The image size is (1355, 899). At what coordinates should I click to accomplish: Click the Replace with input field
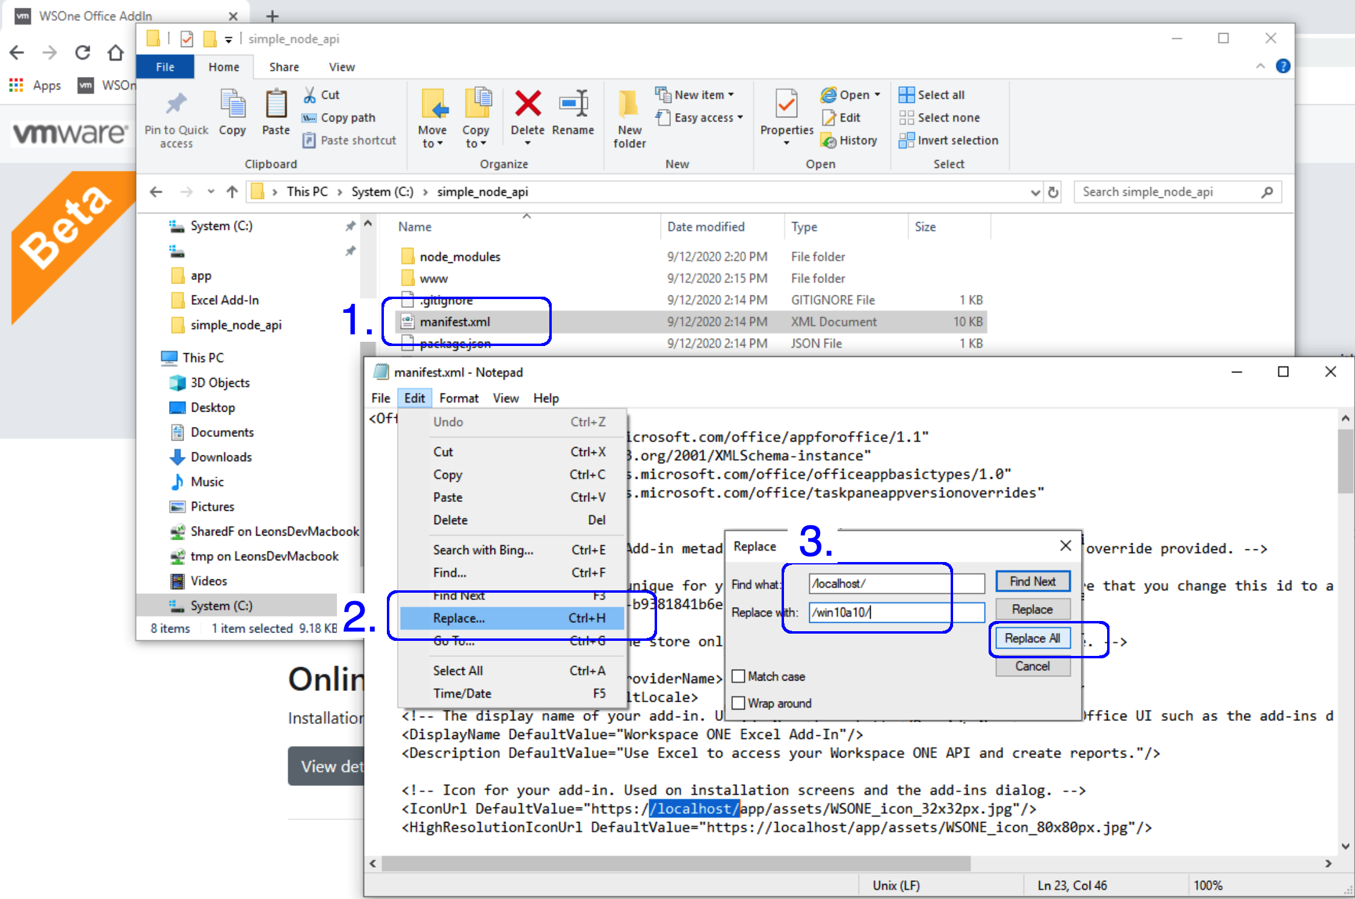tap(897, 612)
